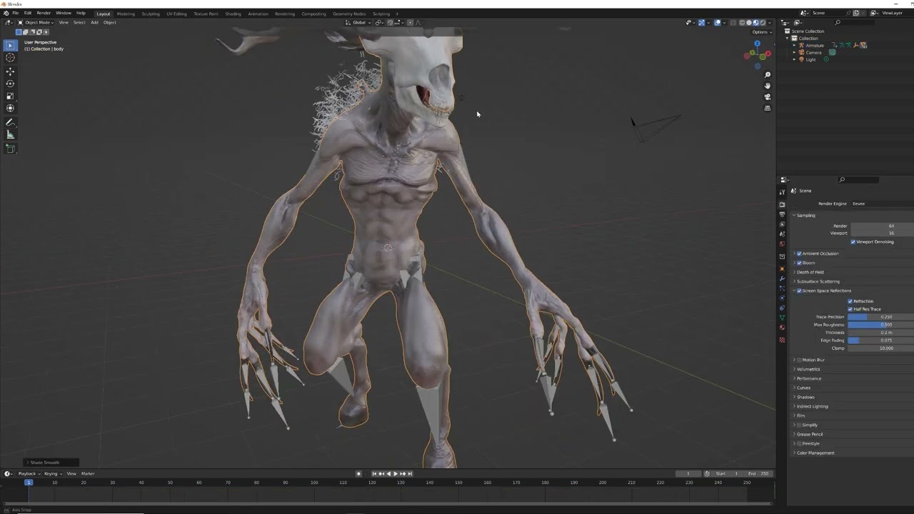
Task: Collapse the Sampling panel
Action: point(805,216)
